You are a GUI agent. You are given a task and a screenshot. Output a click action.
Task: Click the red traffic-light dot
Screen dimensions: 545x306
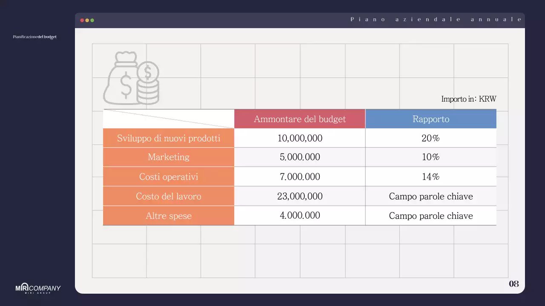click(x=81, y=20)
